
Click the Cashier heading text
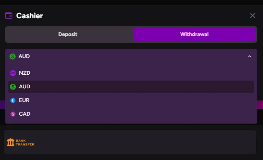pyautogui.click(x=29, y=16)
